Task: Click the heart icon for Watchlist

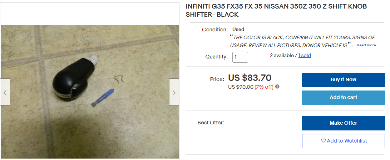Action: pyautogui.click(x=324, y=141)
